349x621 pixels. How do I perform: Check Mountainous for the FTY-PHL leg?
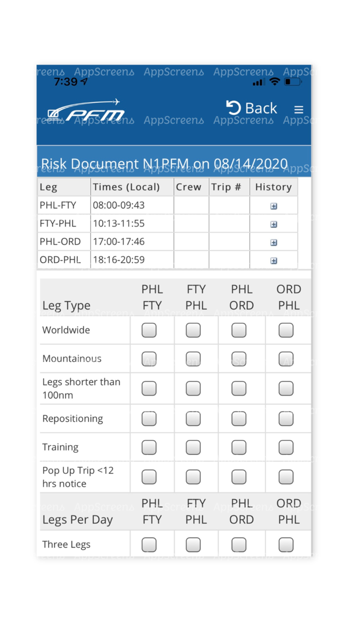click(193, 358)
